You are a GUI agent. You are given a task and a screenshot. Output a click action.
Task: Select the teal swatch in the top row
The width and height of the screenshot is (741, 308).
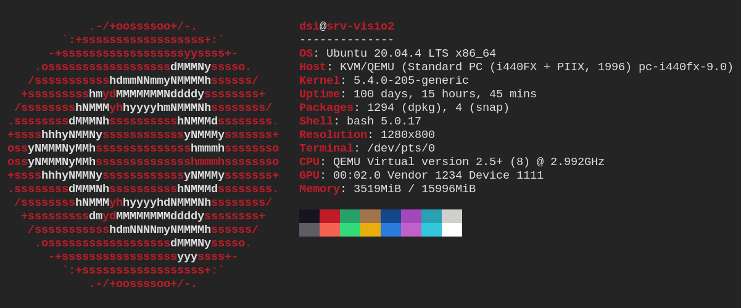tap(431, 216)
